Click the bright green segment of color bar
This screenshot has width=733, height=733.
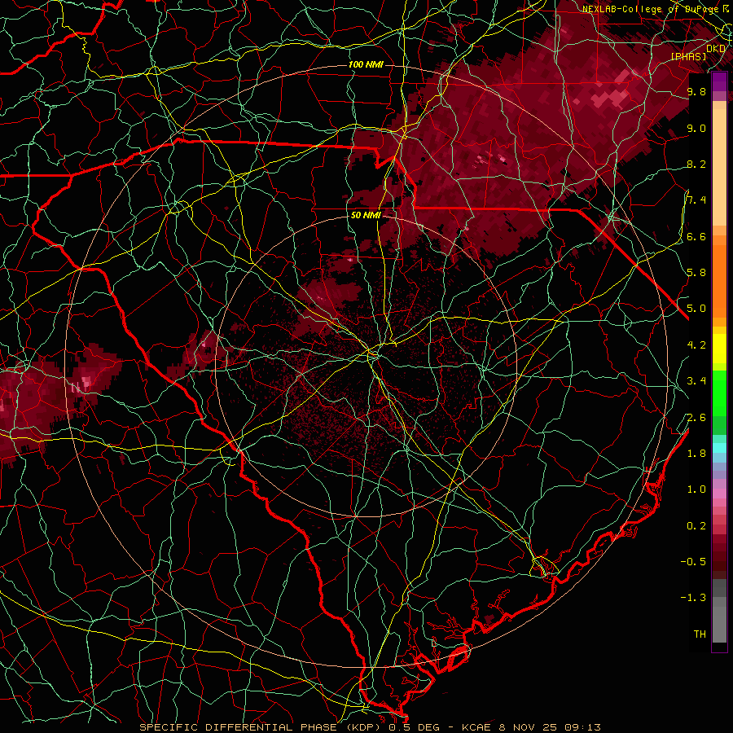(719, 393)
